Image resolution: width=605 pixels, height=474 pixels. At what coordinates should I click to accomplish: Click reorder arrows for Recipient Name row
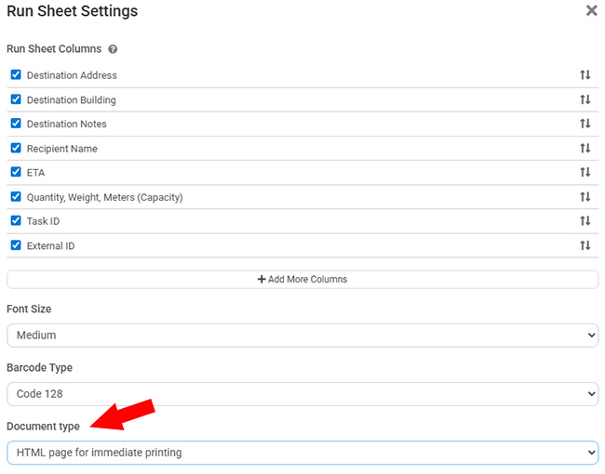(x=585, y=148)
